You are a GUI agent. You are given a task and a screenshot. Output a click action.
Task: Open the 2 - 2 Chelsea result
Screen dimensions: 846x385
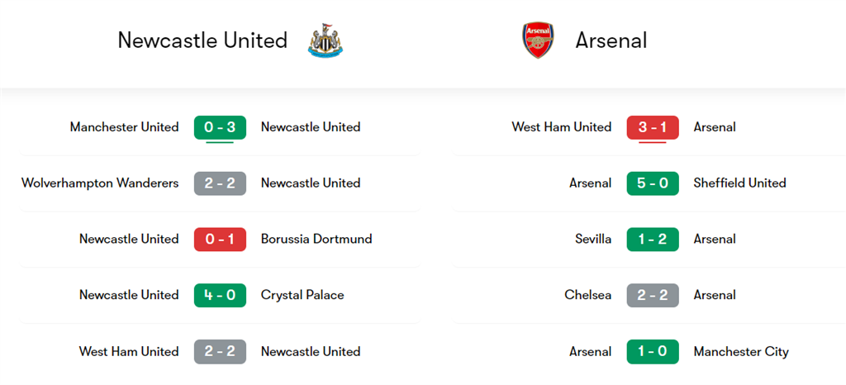(x=653, y=295)
